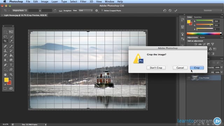Image resolution: width=224 pixels, height=126 pixels.
Task: Open the Filter menu
Action: click(83, 1)
